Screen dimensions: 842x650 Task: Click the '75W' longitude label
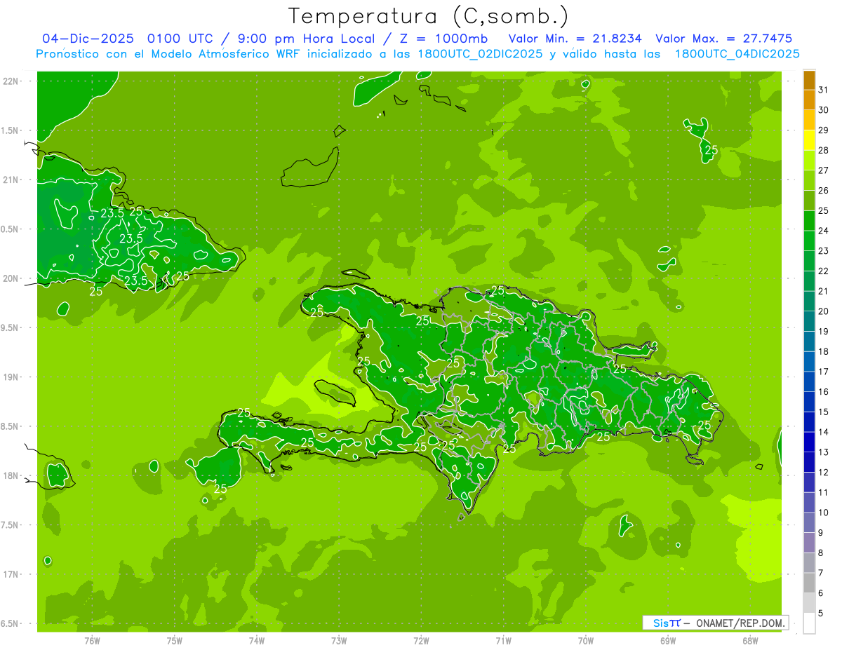(x=174, y=640)
